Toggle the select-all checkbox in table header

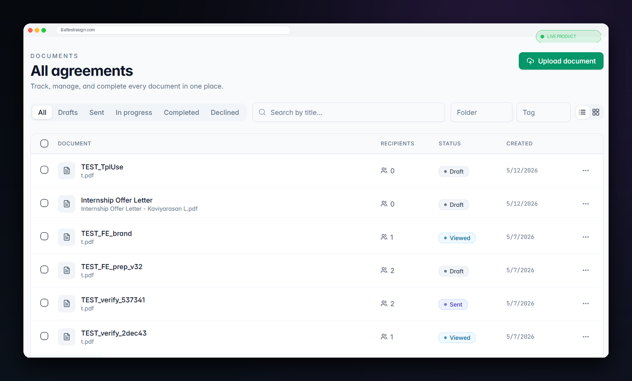tap(44, 144)
